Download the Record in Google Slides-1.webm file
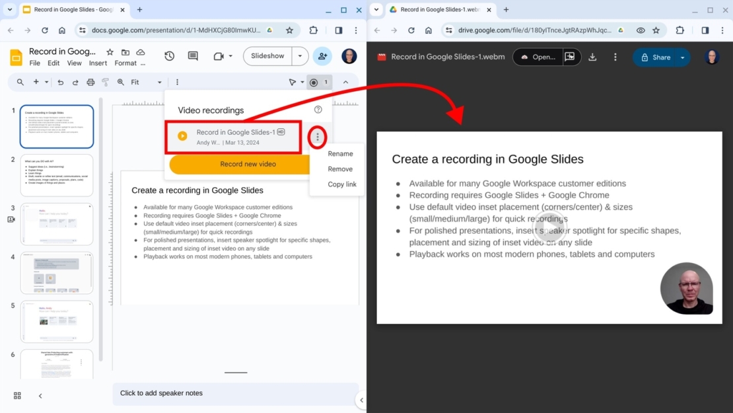 (x=592, y=57)
